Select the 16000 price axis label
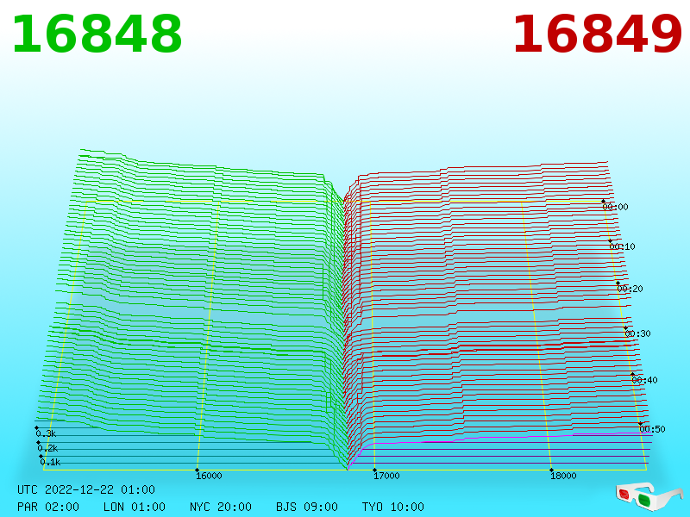 coord(209,476)
